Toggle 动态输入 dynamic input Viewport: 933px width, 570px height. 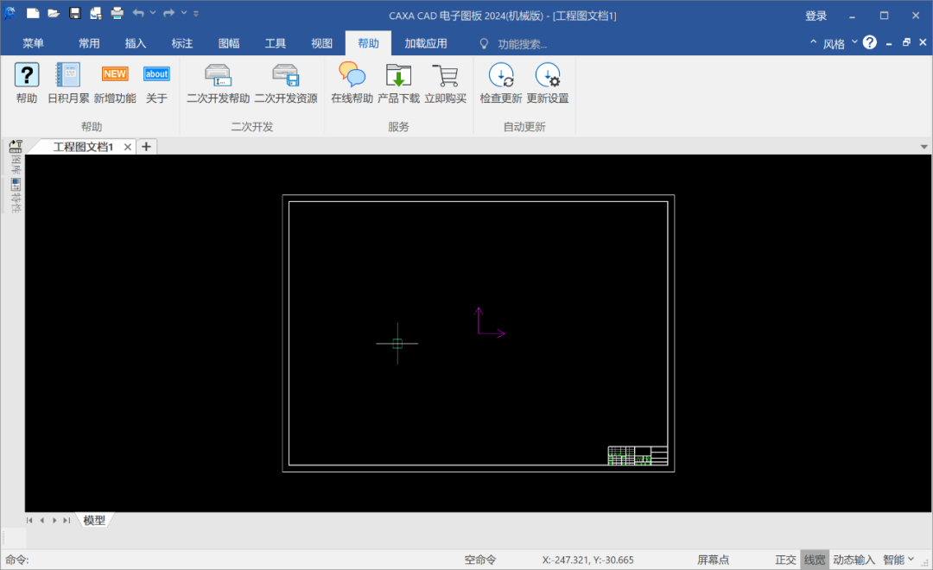854,560
